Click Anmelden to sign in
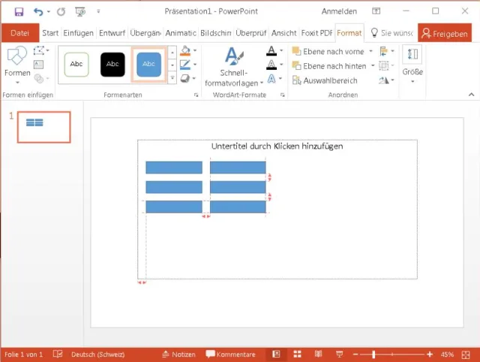 point(339,12)
